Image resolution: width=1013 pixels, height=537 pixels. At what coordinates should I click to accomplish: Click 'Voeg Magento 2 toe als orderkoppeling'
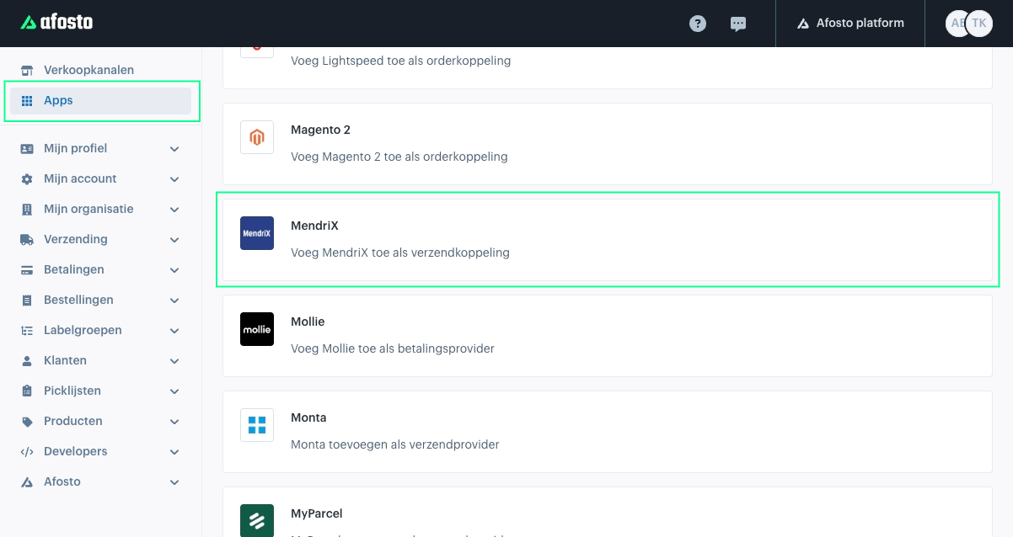coord(399,157)
